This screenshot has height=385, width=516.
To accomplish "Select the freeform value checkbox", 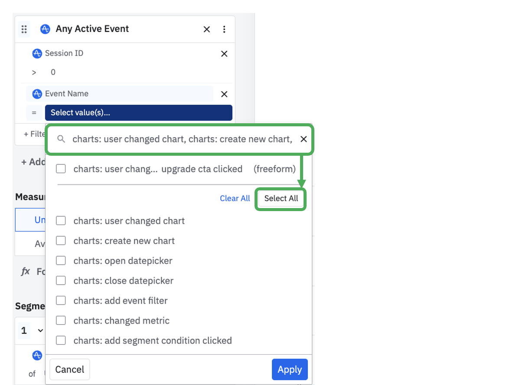I will [61, 169].
